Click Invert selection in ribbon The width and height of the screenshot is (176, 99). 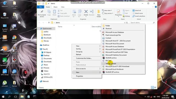[x=139, y=16]
